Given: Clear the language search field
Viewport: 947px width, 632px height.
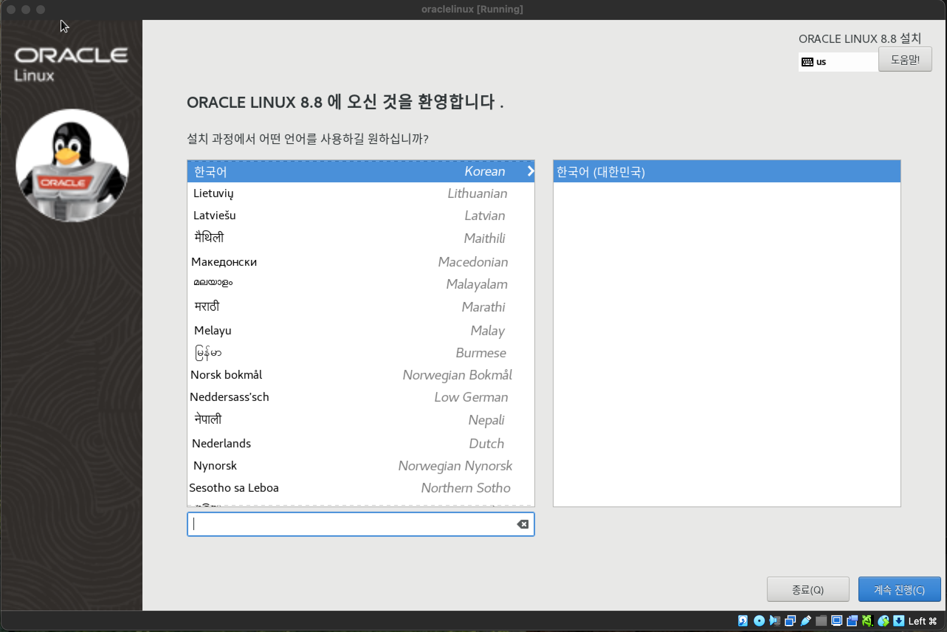Looking at the screenshot, I should pos(523,524).
